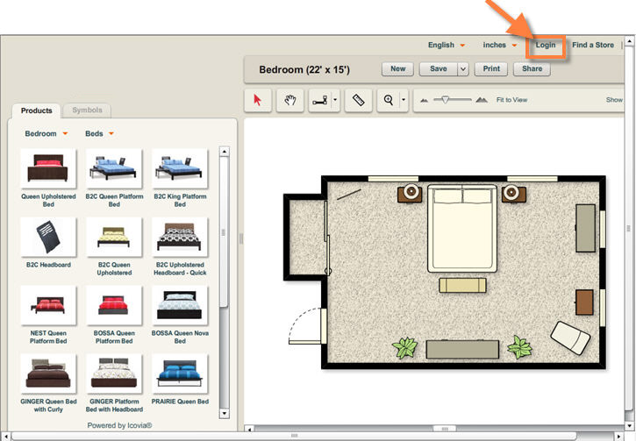Click the small mountain zoom-out icon
Viewport: 636px width, 441px height.
425,101
